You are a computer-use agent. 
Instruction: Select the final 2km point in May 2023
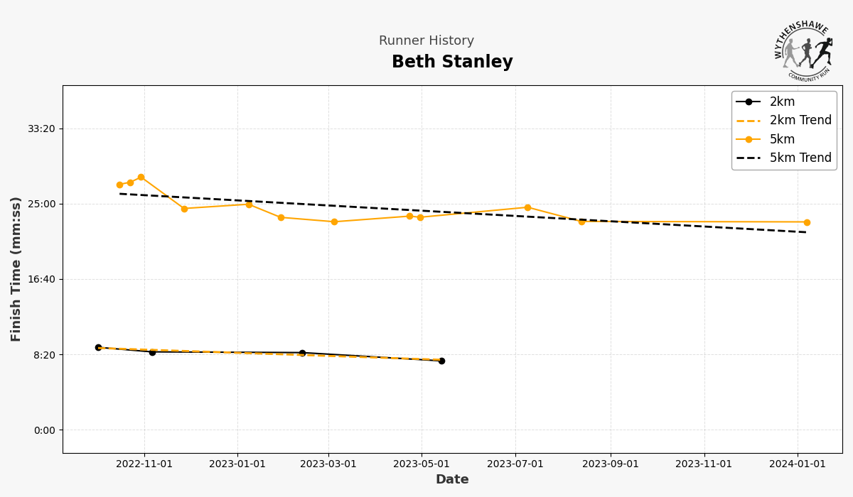click(x=441, y=361)
